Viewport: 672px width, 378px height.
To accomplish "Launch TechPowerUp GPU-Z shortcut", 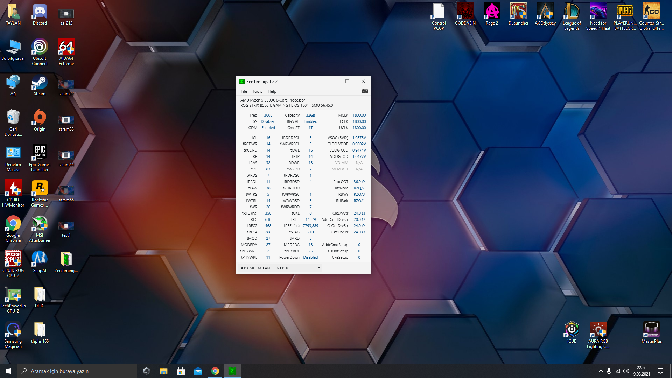I will (x=13, y=299).
